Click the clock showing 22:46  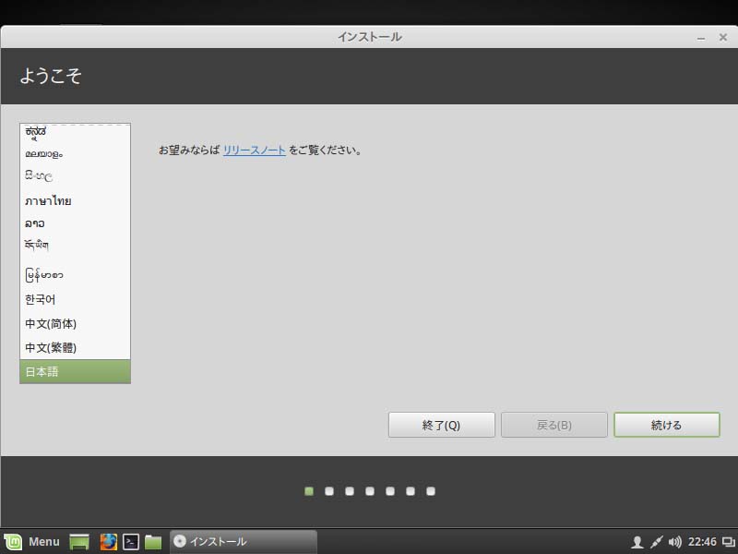(x=703, y=542)
